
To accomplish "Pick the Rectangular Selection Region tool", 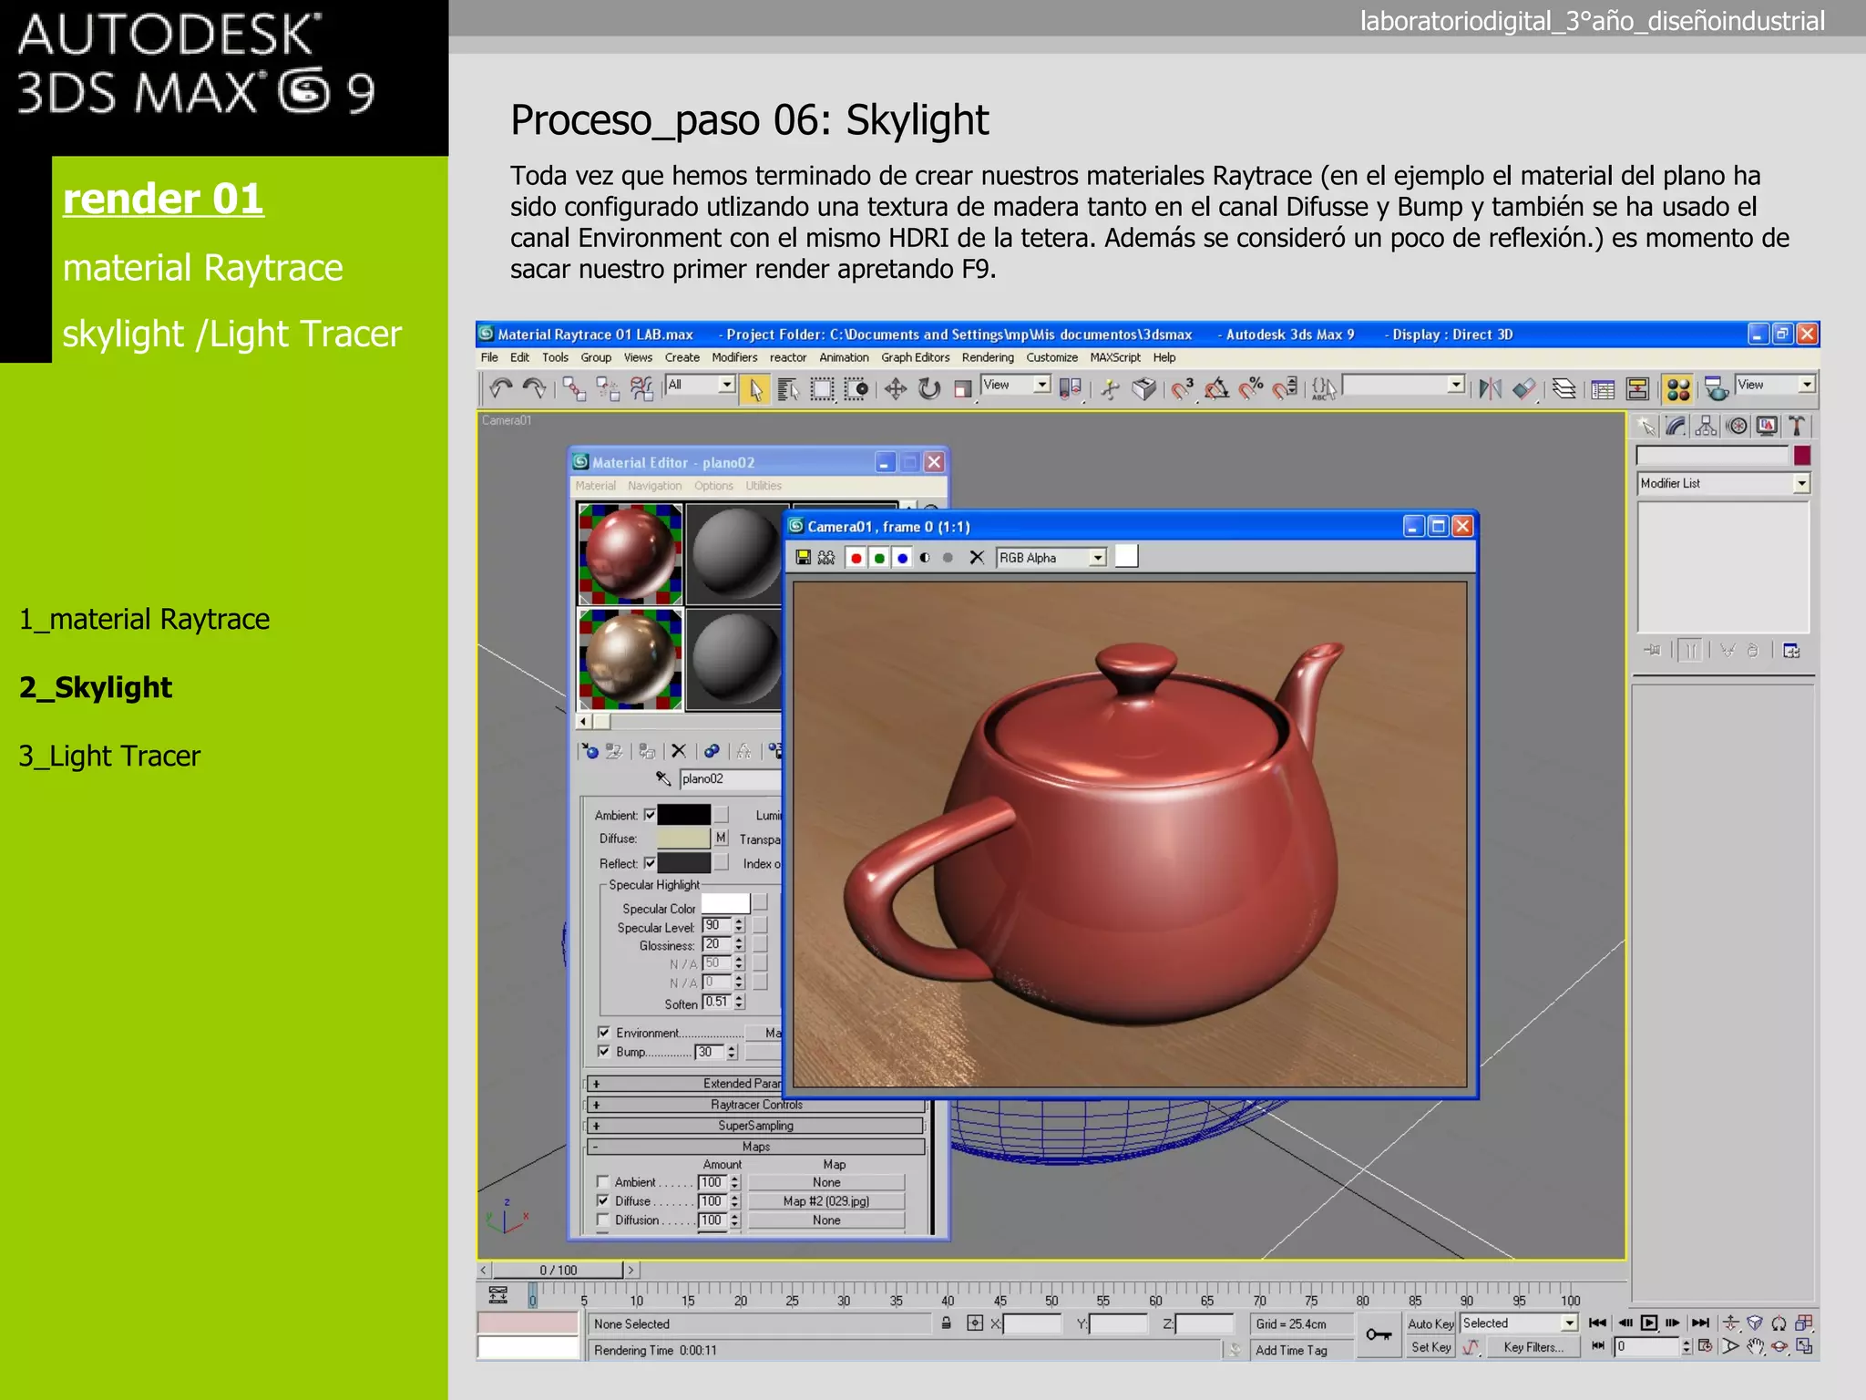I will [822, 389].
